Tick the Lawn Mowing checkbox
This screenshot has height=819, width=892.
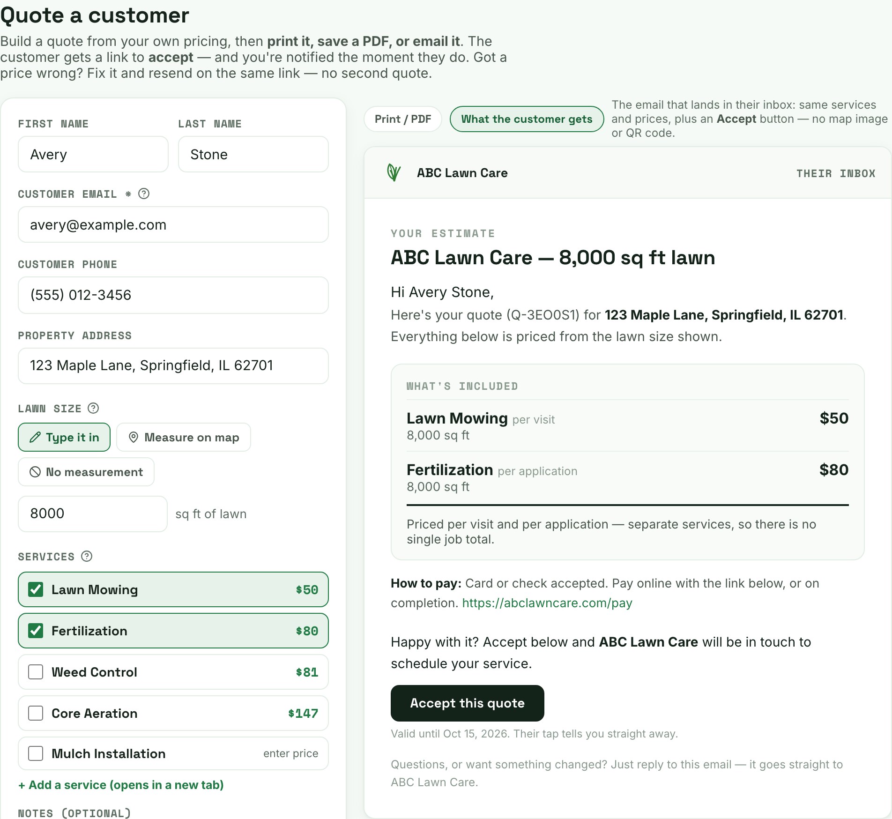[36, 589]
